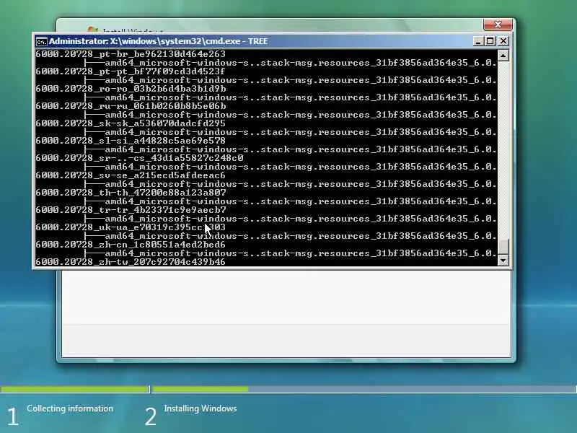Close the Install Windows dialog behind
This screenshot has height=433, width=577.
tap(498, 25)
